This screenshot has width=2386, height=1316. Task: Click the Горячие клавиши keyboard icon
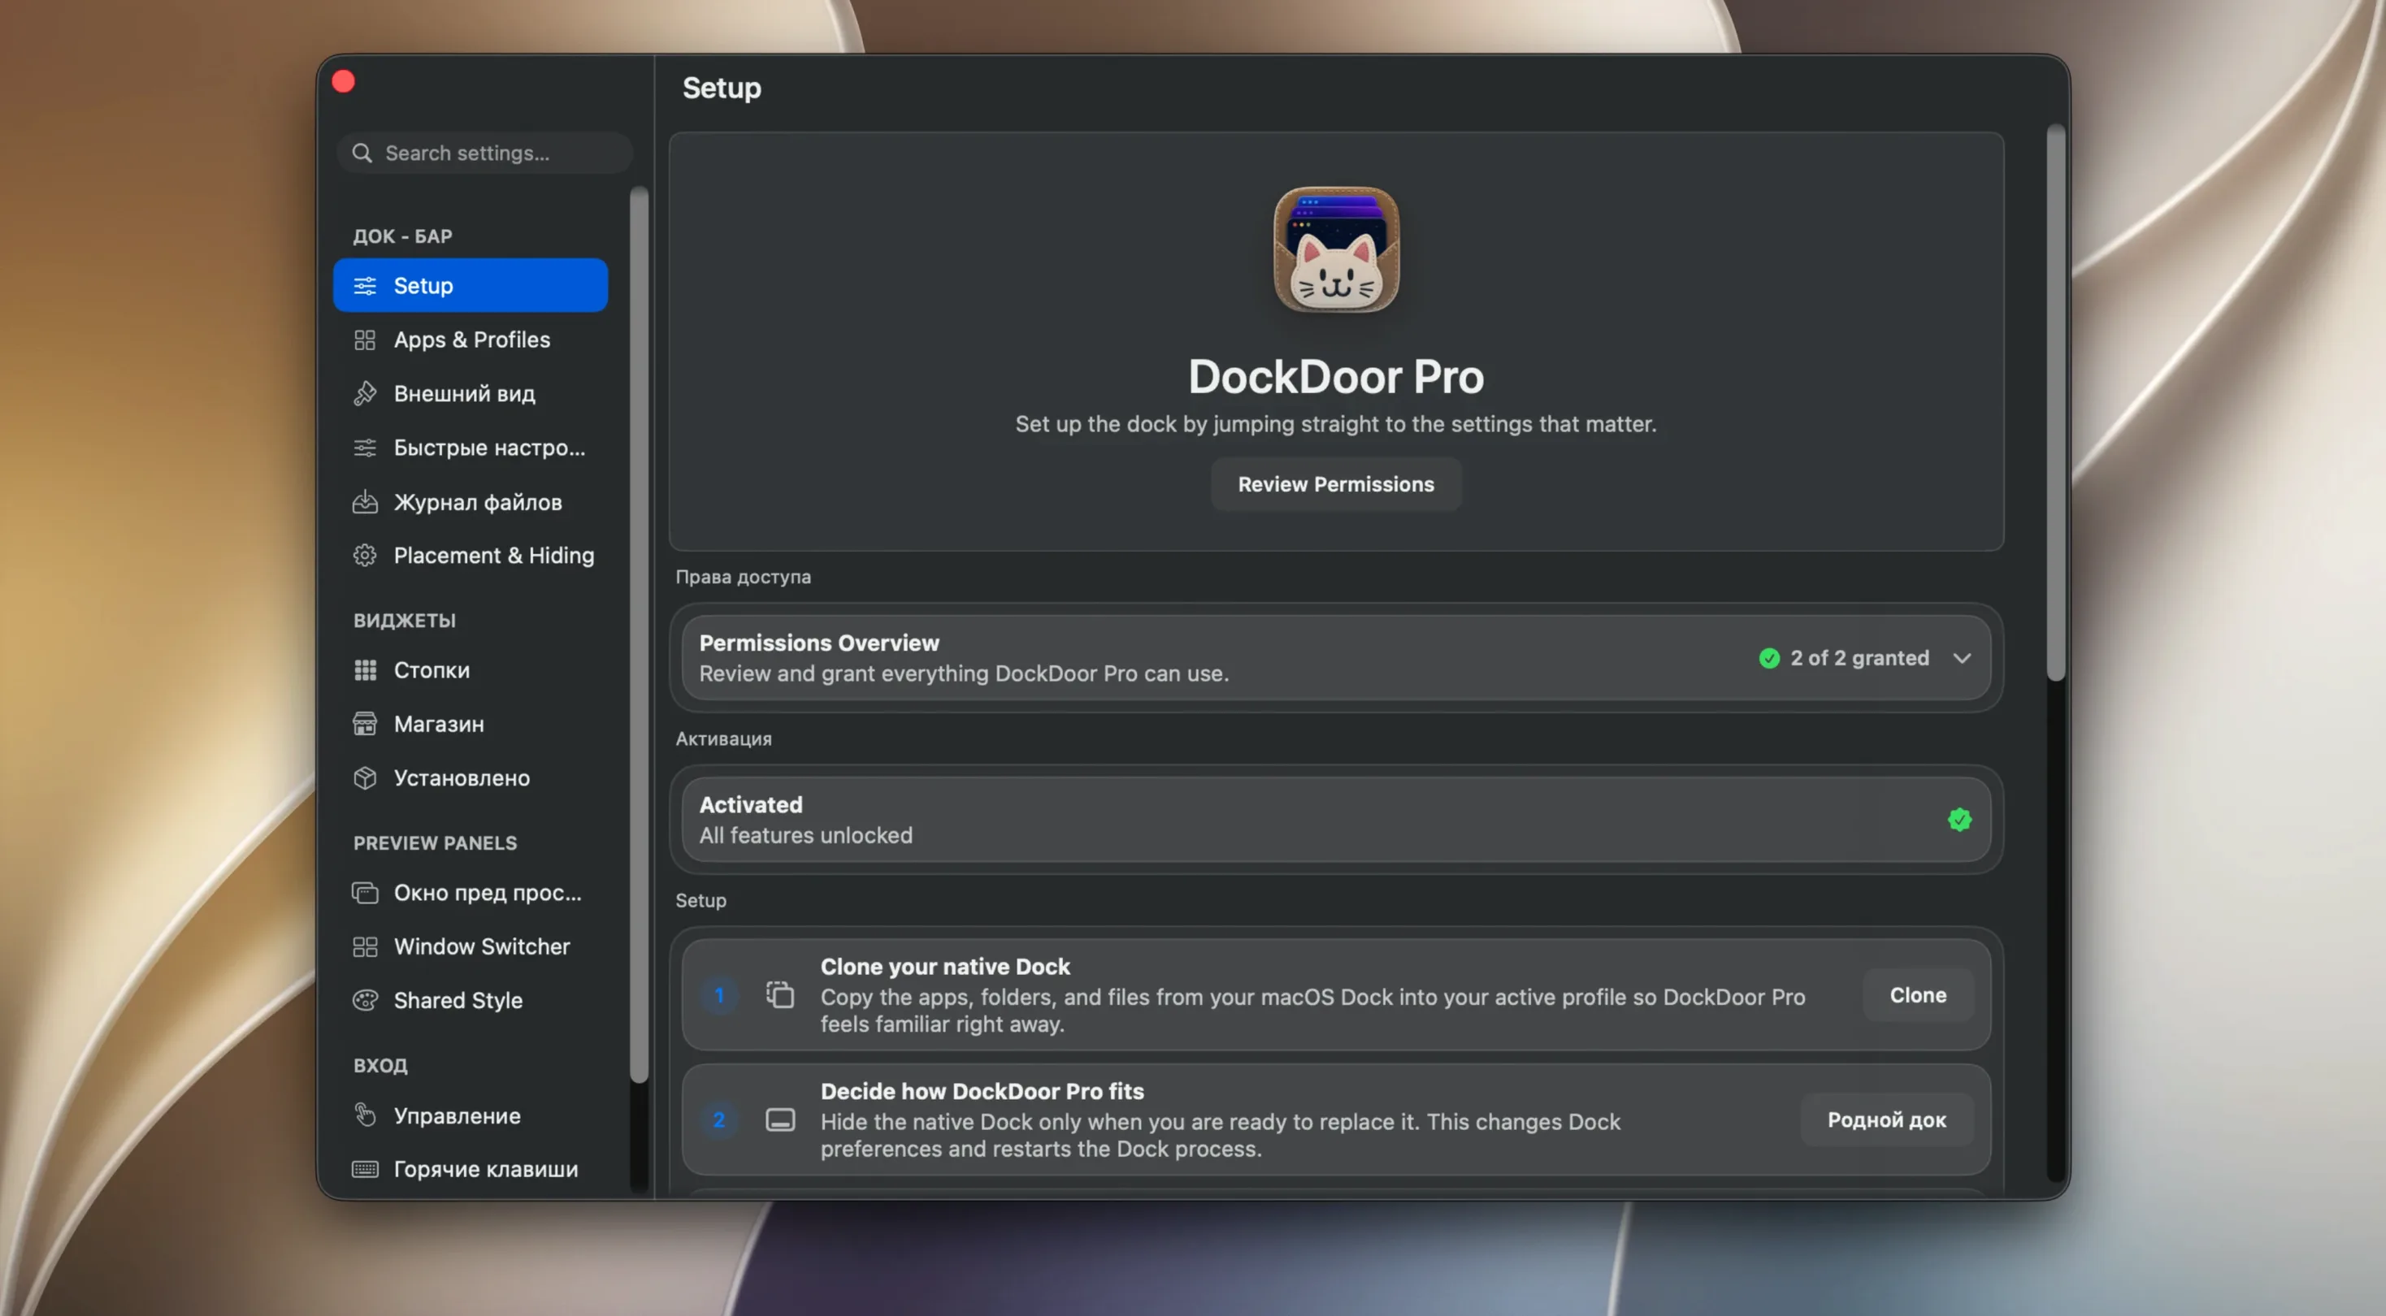[x=365, y=1169]
